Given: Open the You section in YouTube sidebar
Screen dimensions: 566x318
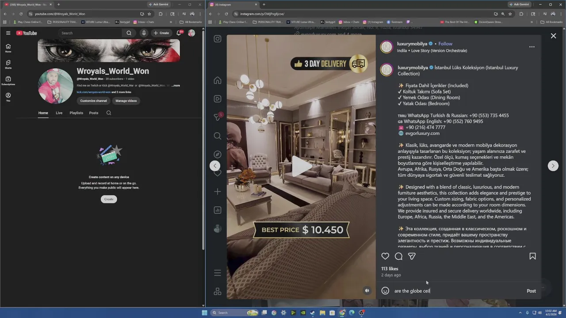Looking at the screenshot, I should [8, 97].
